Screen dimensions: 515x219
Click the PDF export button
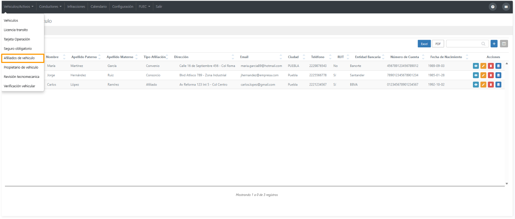point(438,44)
